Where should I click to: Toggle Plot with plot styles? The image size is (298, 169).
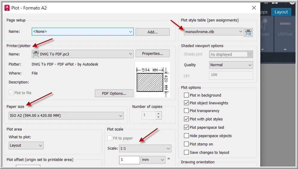click(186, 119)
